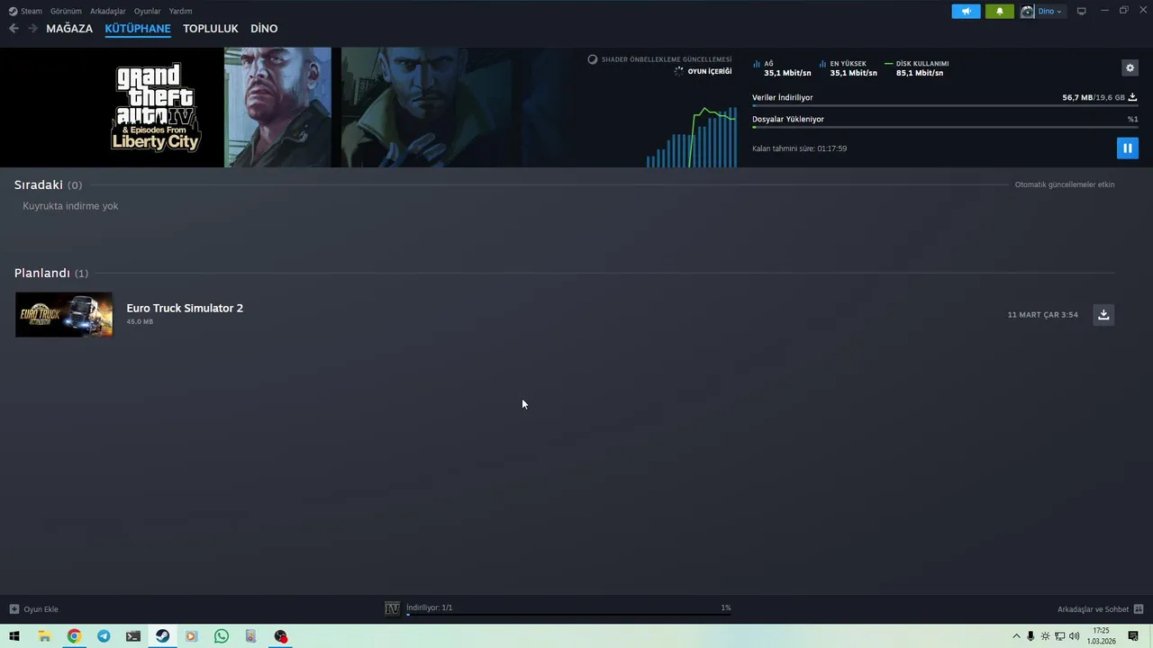Click Otomatik güncellemeler etkin text
The width and height of the screenshot is (1153, 648).
point(1065,184)
